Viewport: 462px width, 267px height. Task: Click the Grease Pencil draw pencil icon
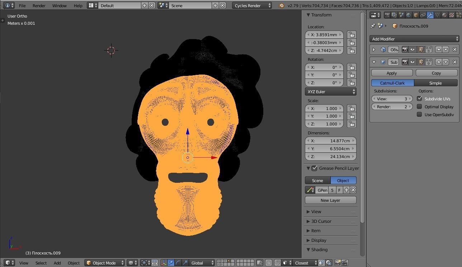pyautogui.click(x=310, y=190)
